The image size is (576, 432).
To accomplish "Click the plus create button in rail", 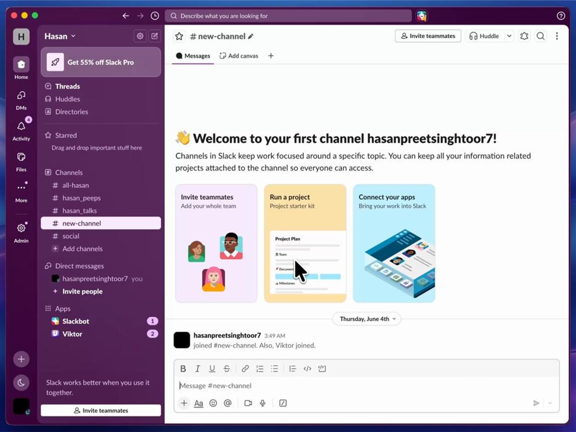I will tap(21, 359).
